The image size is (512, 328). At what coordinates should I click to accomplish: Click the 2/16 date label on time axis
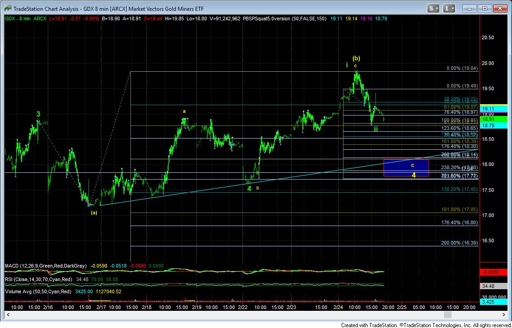tap(48, 307)
